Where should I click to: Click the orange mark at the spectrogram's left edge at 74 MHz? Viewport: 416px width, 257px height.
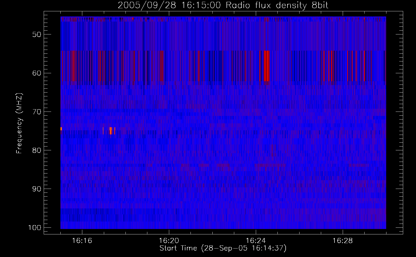[x=61, y=129]
